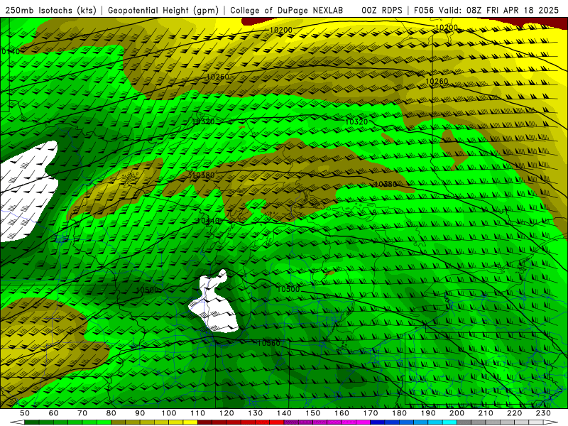Click the legend value 200
The width and height of the screenshot is (568, 426).
pyautogui.click(x=457, y=413)
